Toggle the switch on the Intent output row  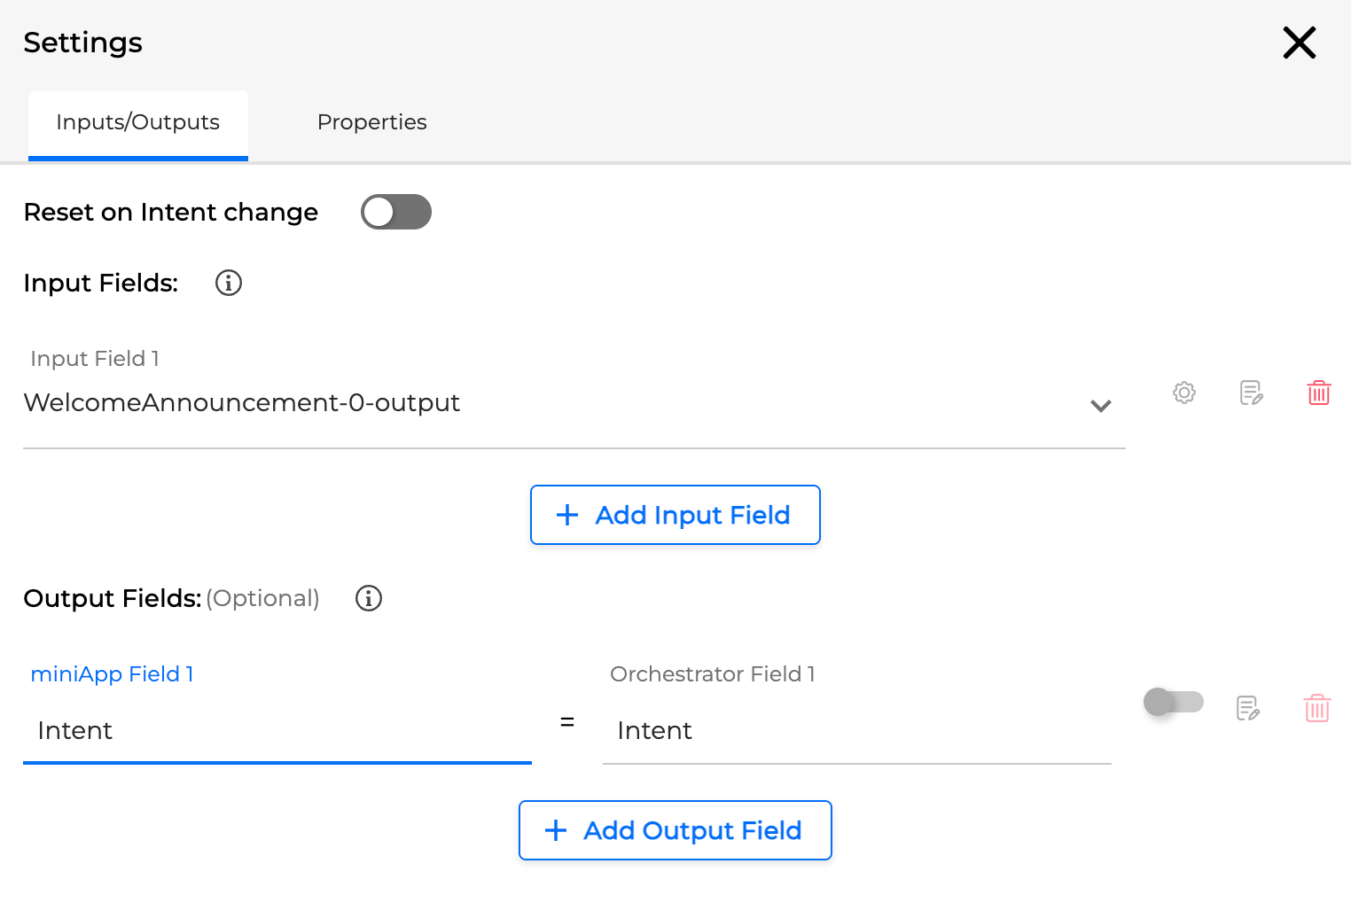pyautogui.click(x=1173, y=702)
